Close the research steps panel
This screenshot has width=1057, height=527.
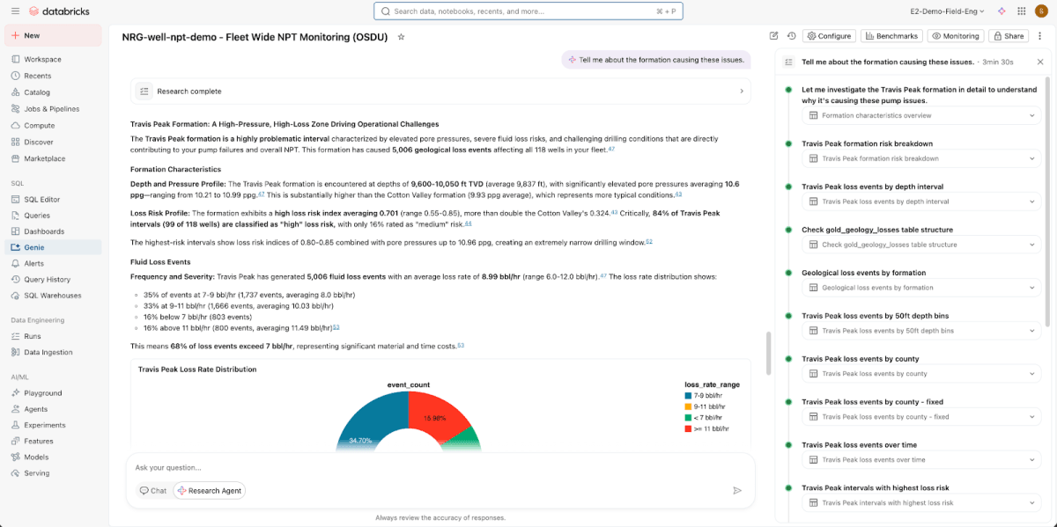pyautogui.click(x=1039, y=62)
